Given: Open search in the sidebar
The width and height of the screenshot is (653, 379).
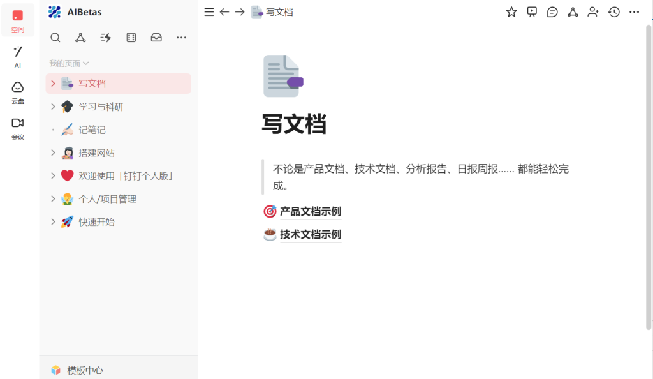Looking at the screenshot, I should [55, 38].
